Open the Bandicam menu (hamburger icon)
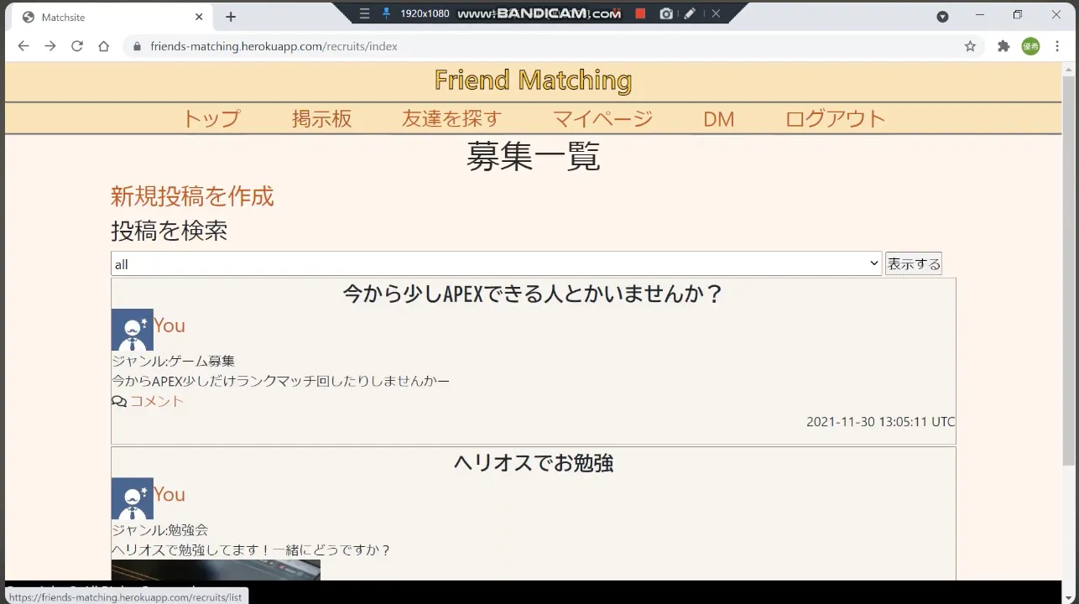 click(365, 13)
